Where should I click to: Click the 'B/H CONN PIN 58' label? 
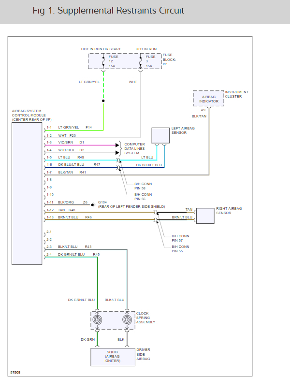pyautogui.click(x=143, y=186)
